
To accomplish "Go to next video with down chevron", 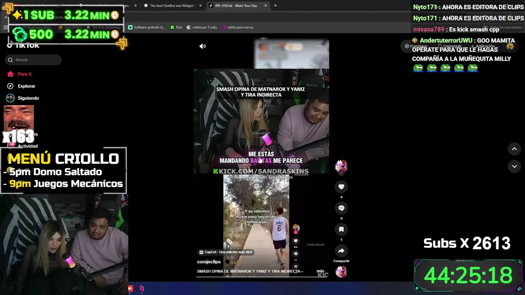I will [x=514, y=166].
